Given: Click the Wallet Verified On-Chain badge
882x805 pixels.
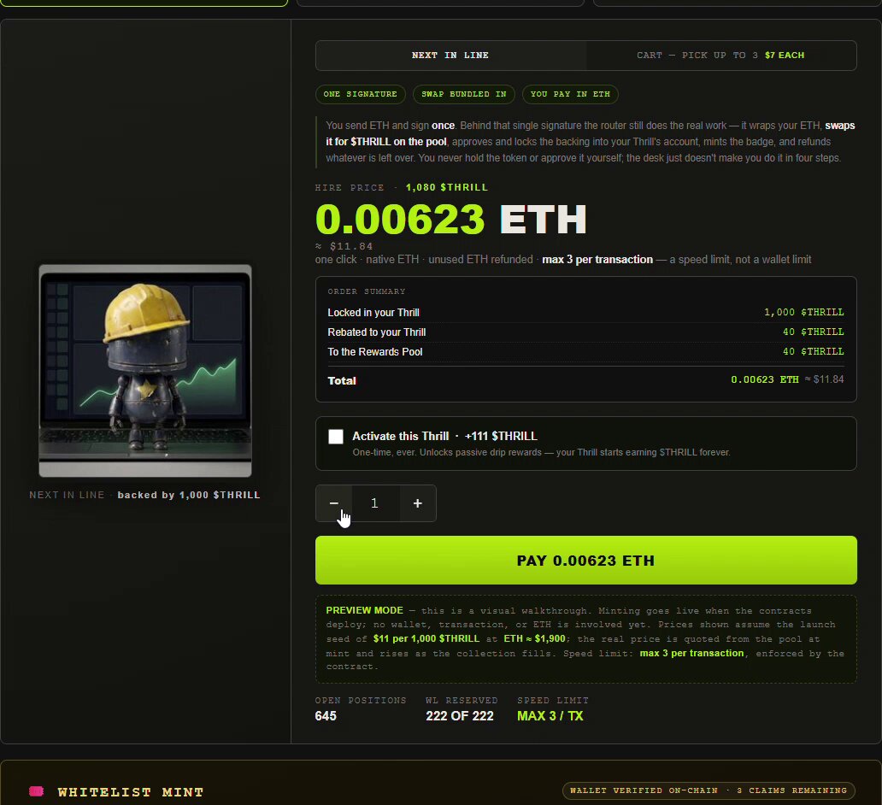Looking at the screenshot, I should point(709,790).
